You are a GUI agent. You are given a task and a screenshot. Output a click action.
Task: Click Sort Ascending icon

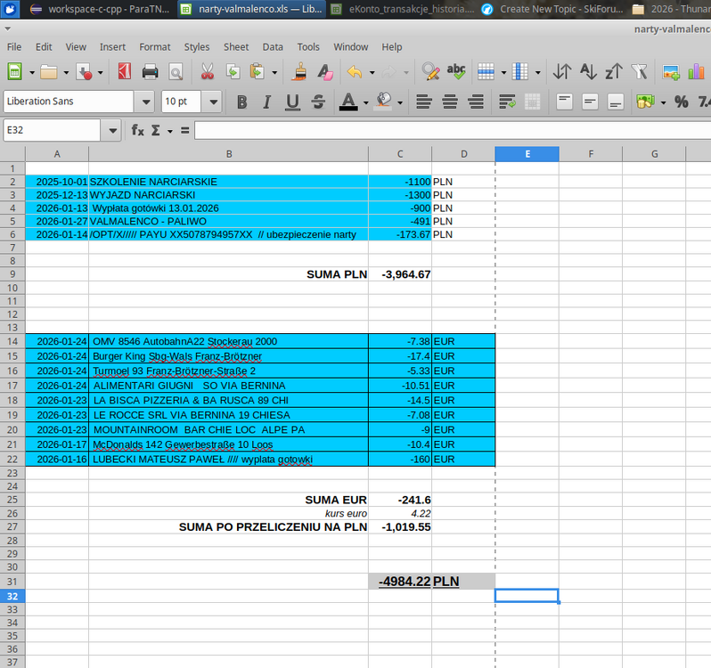tap(588, 72)
